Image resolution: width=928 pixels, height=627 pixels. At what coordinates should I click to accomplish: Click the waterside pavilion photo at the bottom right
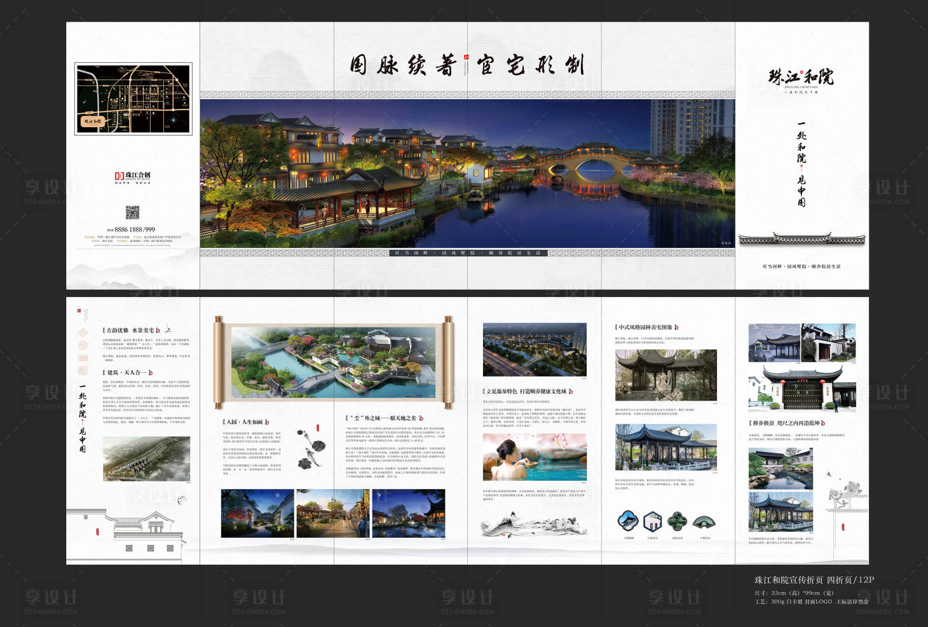pos(781,513)
